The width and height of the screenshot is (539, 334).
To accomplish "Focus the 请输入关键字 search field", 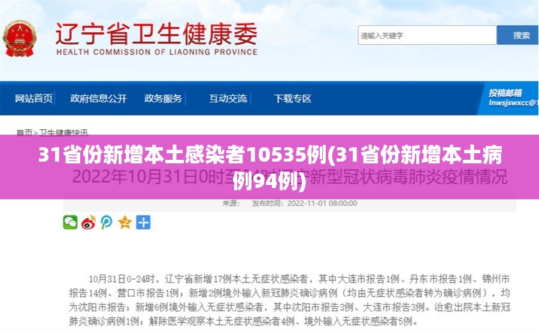I will pos(427,35).
